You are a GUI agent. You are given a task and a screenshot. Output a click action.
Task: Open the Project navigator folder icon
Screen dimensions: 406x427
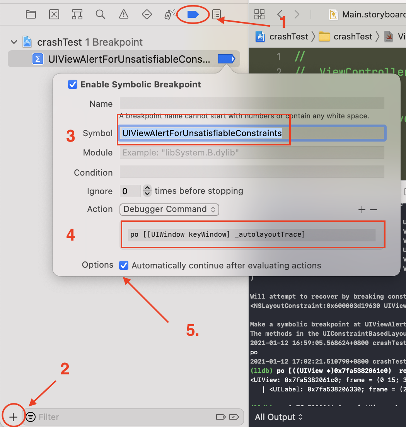(31, 14)
